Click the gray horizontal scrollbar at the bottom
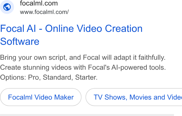Viewport: 182px width, 116px height. (x=87, y=115)
